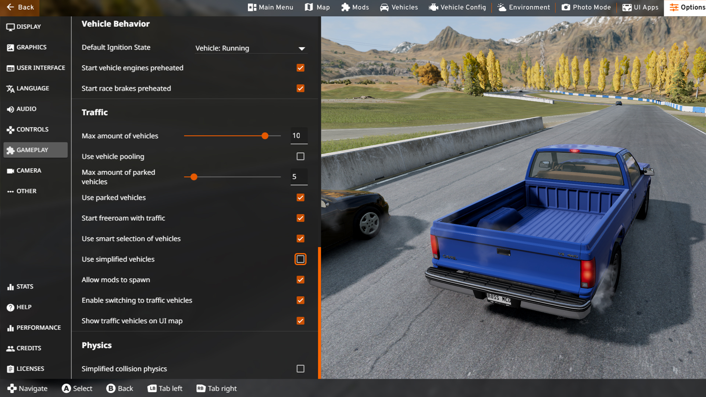Disable Start race brakes preheated
This screenshot has width=706, height=397.
(x=300, y=88)
